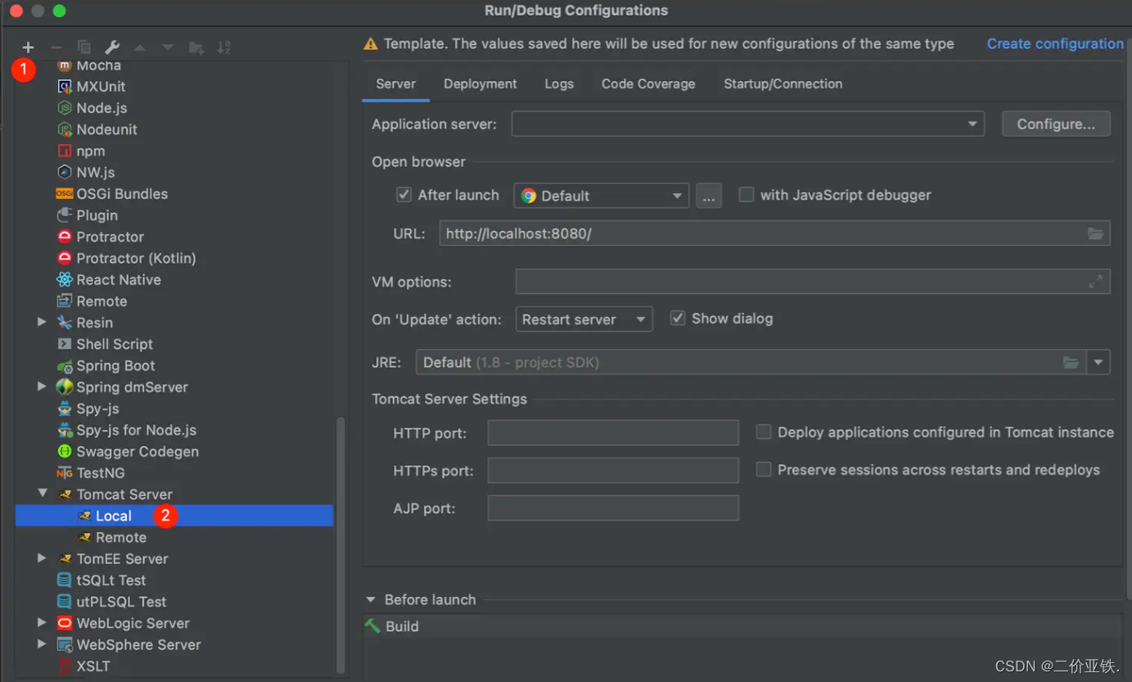Click the Configure... button
Image resolution: width=1132 pixels, height=682 pixels.
coord(1056,124)
